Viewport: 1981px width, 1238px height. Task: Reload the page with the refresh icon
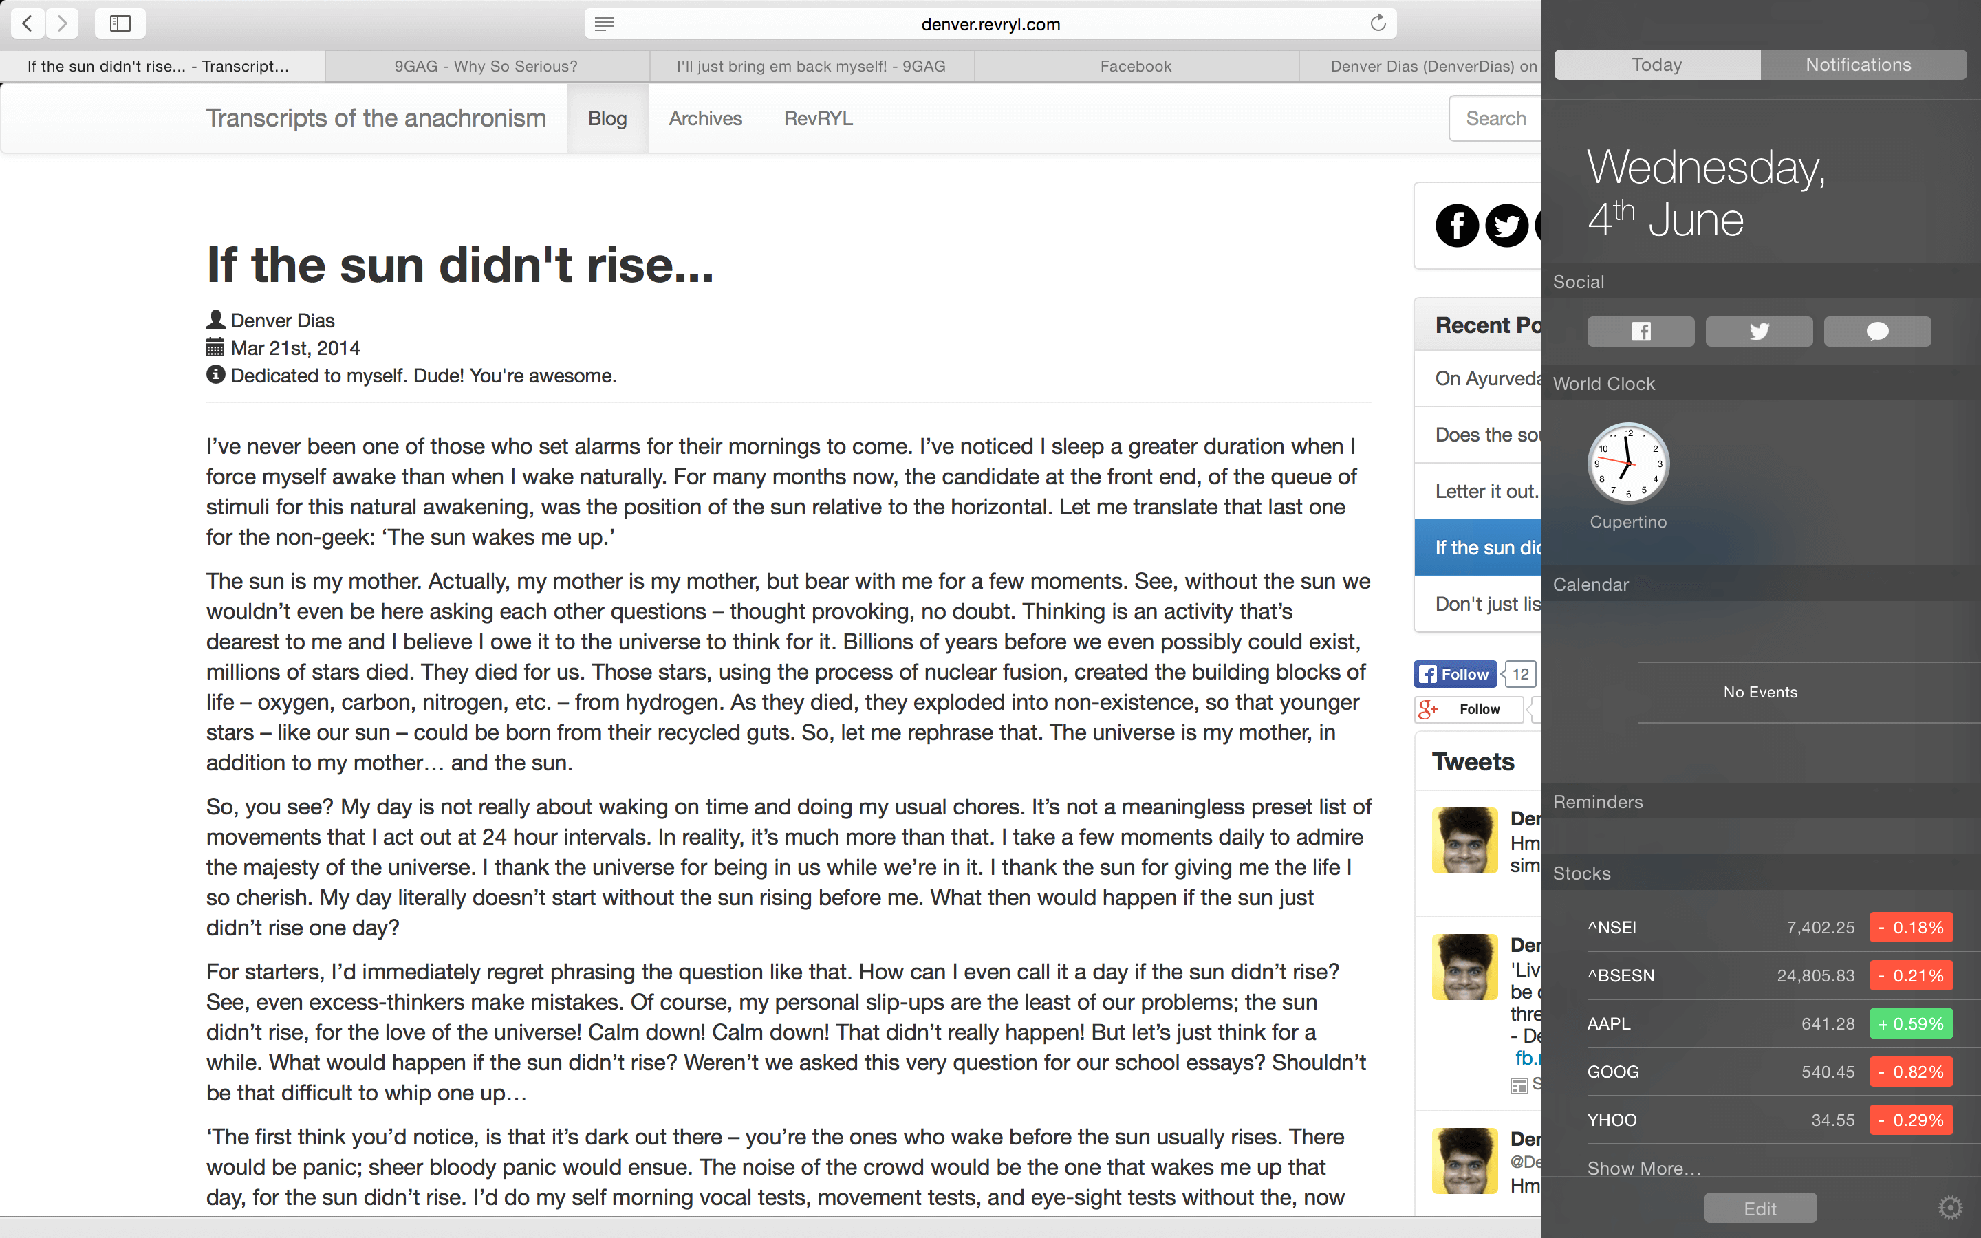pyautogui.click(x=1378, y=23)
